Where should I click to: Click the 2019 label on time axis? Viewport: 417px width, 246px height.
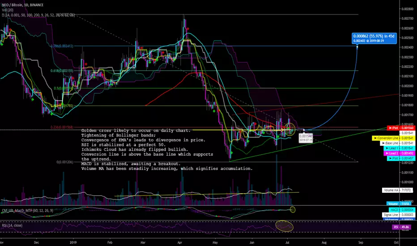[x=73, y=242]
